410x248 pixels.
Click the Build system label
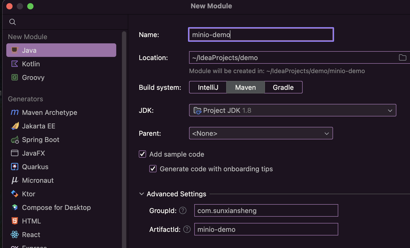point(160,87)
